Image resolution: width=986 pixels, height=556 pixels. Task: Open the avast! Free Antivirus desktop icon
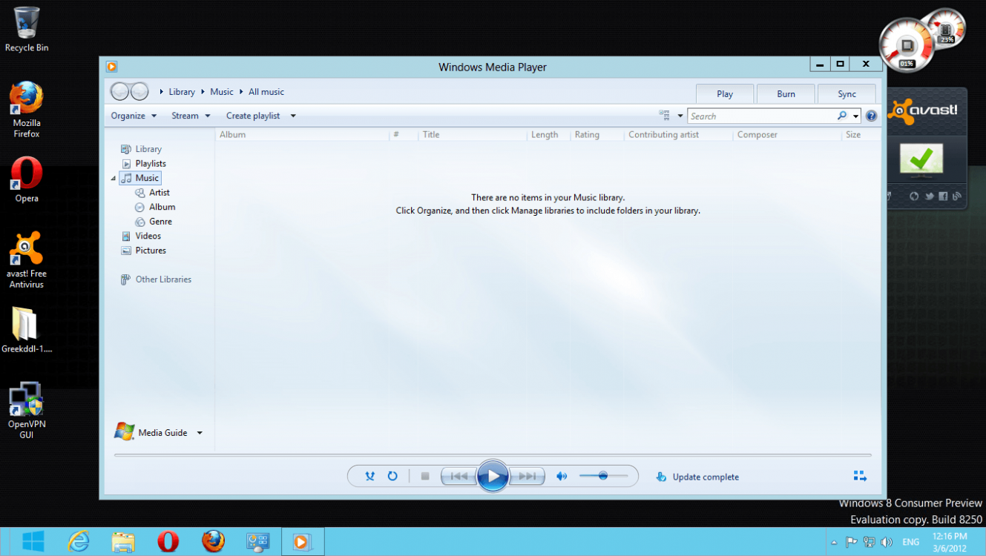tap(26, 248)
